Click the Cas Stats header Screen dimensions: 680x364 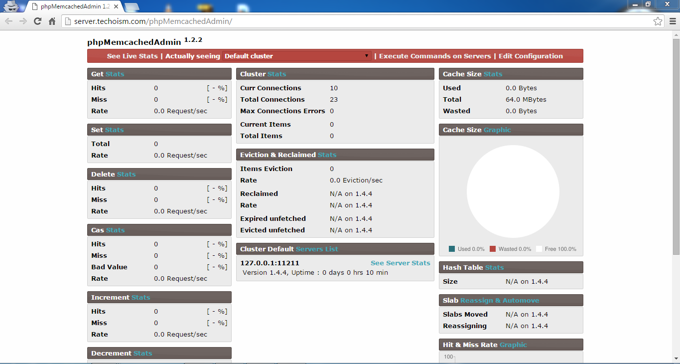[159, 230]
